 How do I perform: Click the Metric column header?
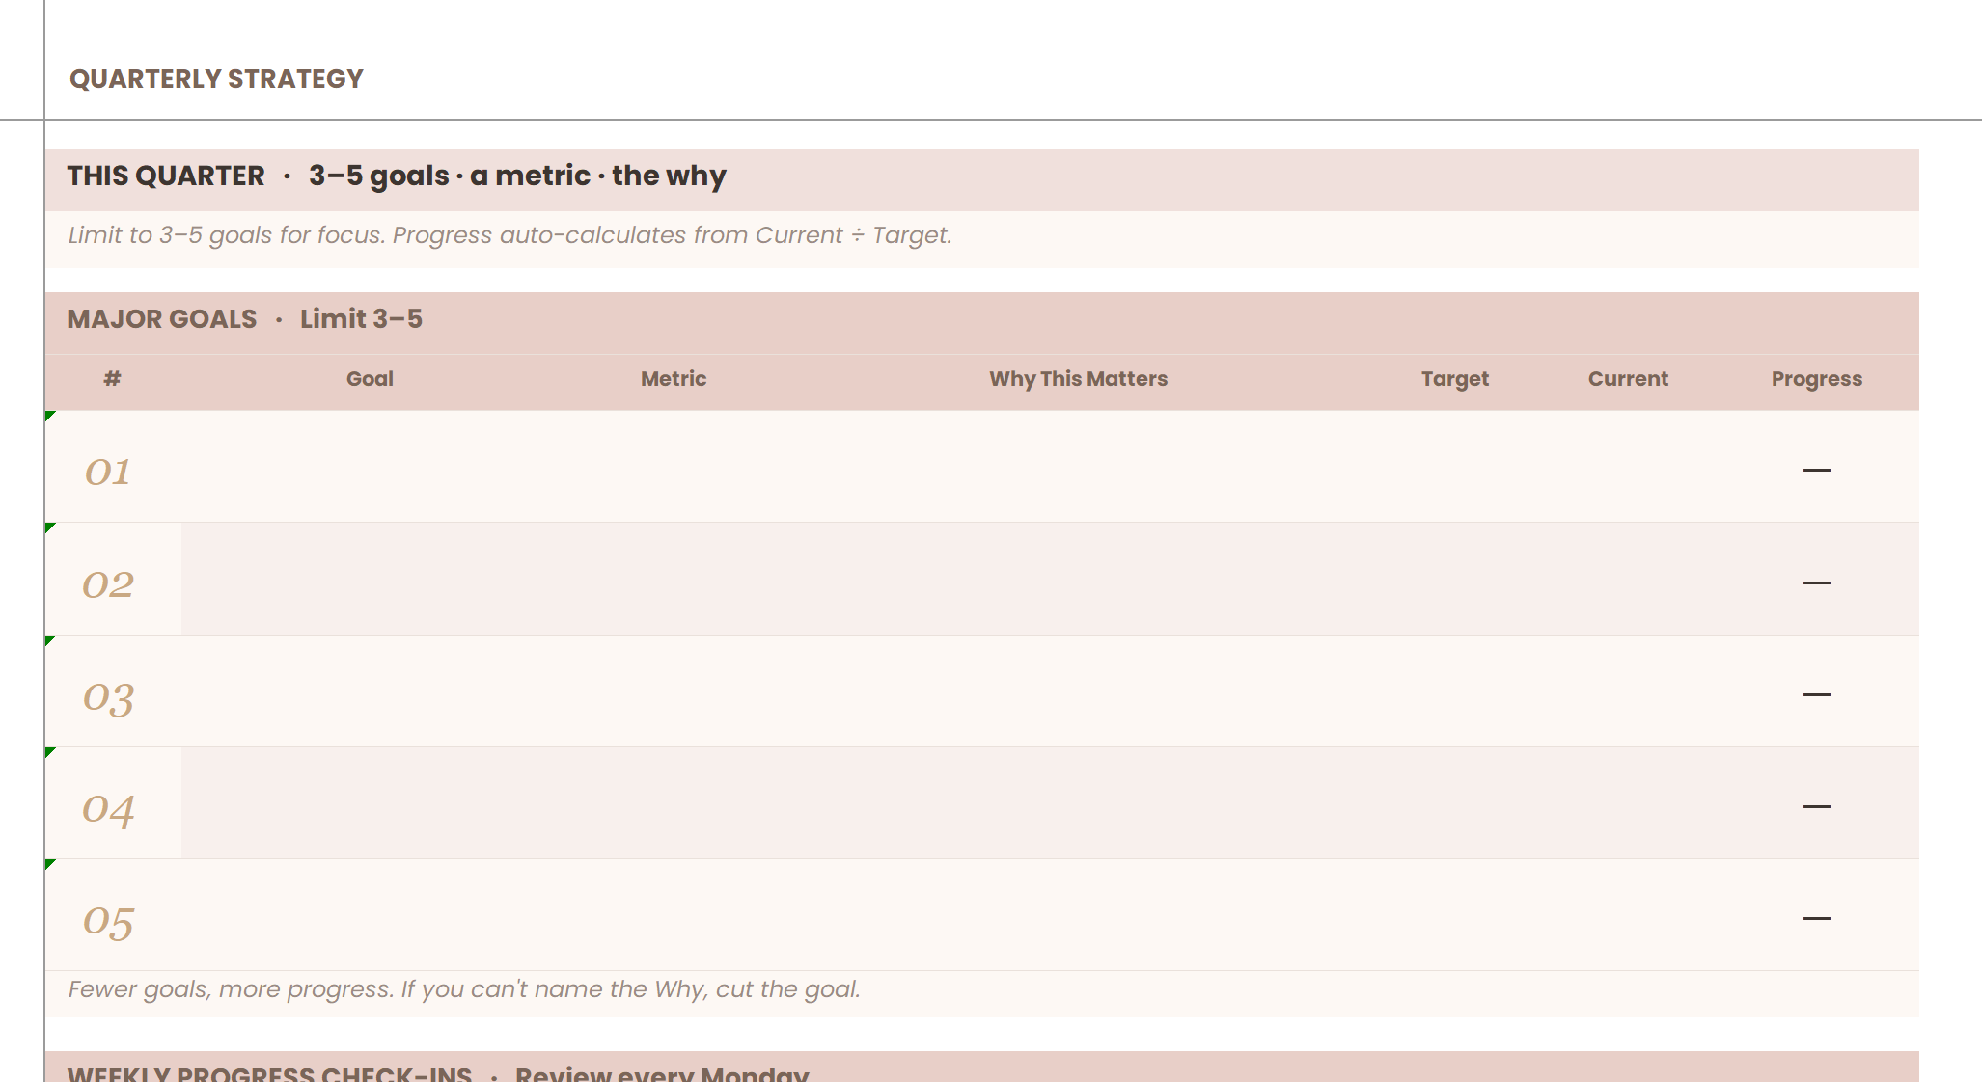(x=674, y=379)
